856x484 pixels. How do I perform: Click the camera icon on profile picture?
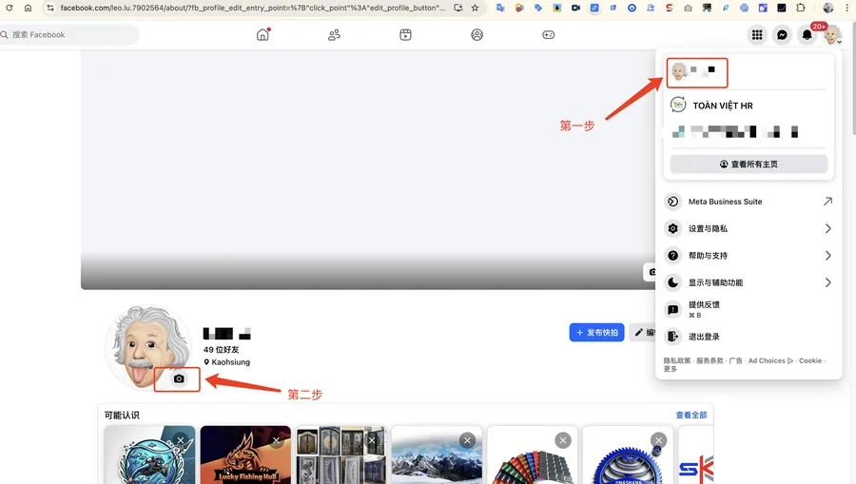(x=179, y=378)
